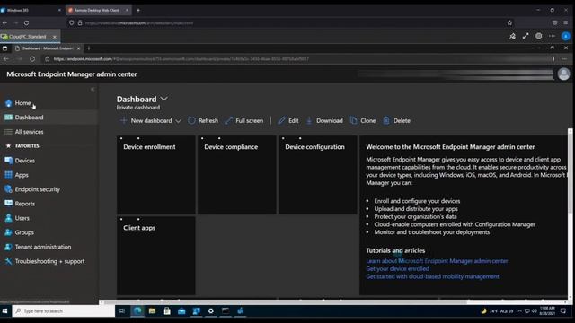
Task: Pin the remote desktop toolbar
Action: pyautogui.click(x=512, y=36)
